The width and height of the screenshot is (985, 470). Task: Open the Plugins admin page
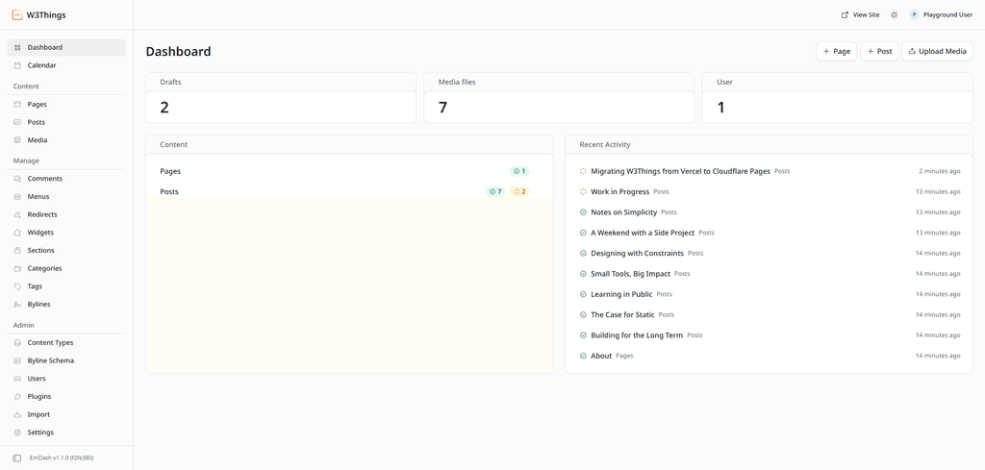click(x=66, y=397)
